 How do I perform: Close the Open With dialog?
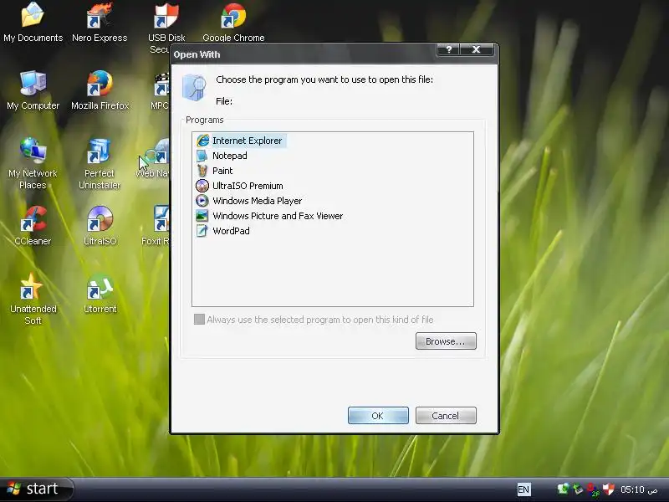click(477, 49)
